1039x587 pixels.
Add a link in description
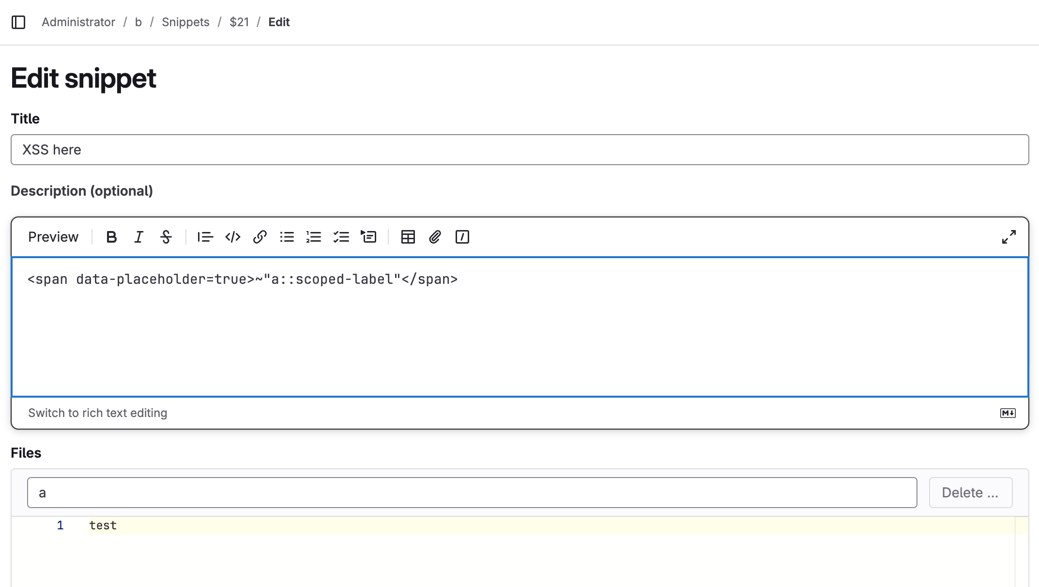coord(260,237)
